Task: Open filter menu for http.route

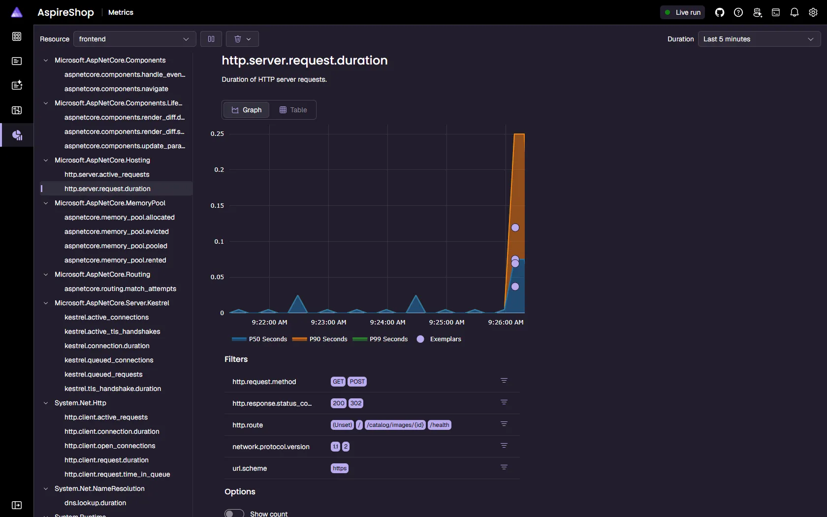Action: (x=504, y=424)
